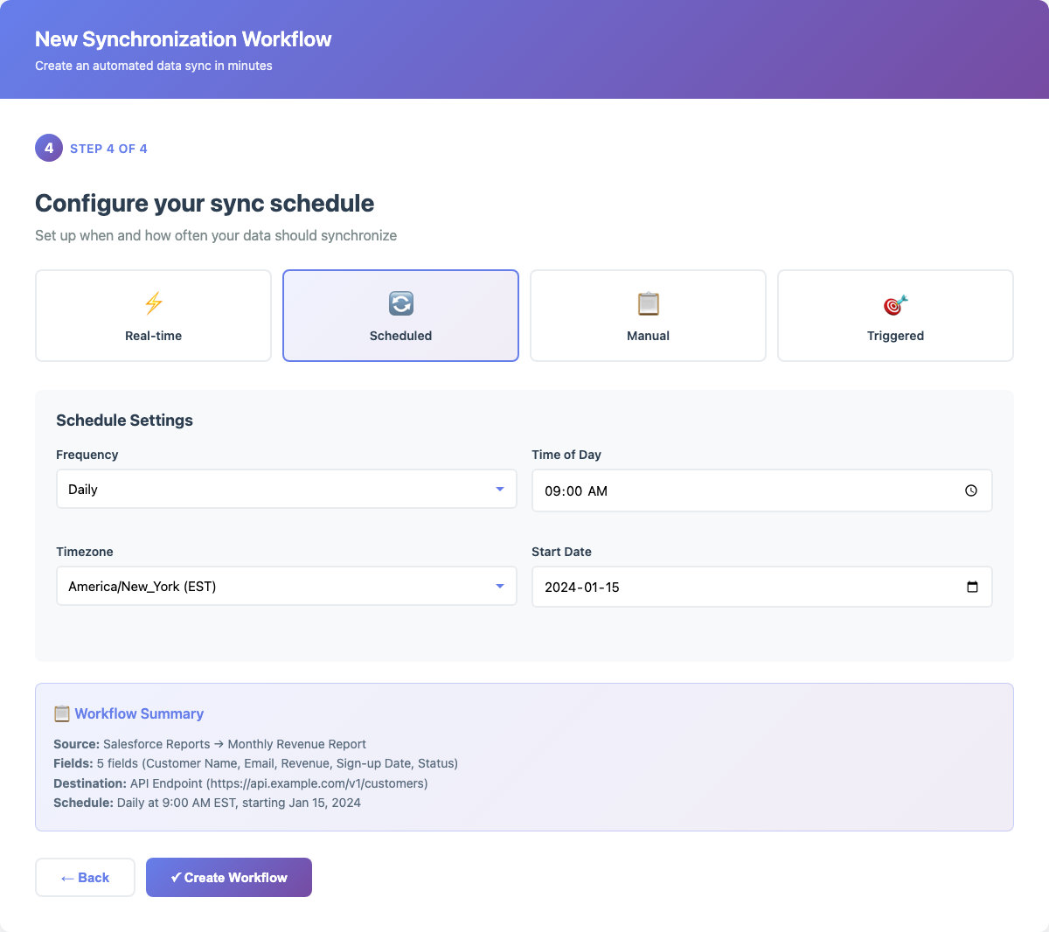Viewport: 1049px width, 932px height.
Task: Click the lightning bolt Real-time icon
Action: coord(153,303)
